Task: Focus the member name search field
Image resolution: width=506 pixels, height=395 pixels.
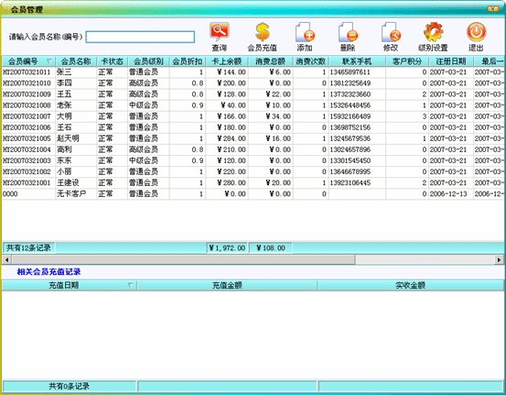Action: (140, 37)
